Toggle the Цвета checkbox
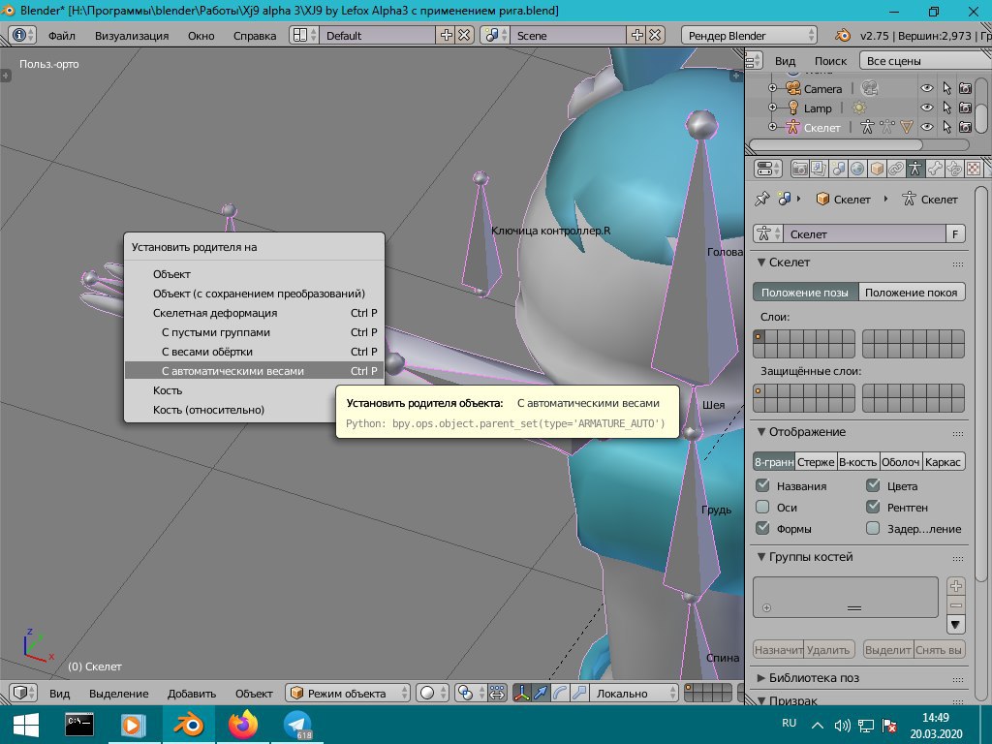The height and width of the screenshot is (744, 992). tap(873, 486)
